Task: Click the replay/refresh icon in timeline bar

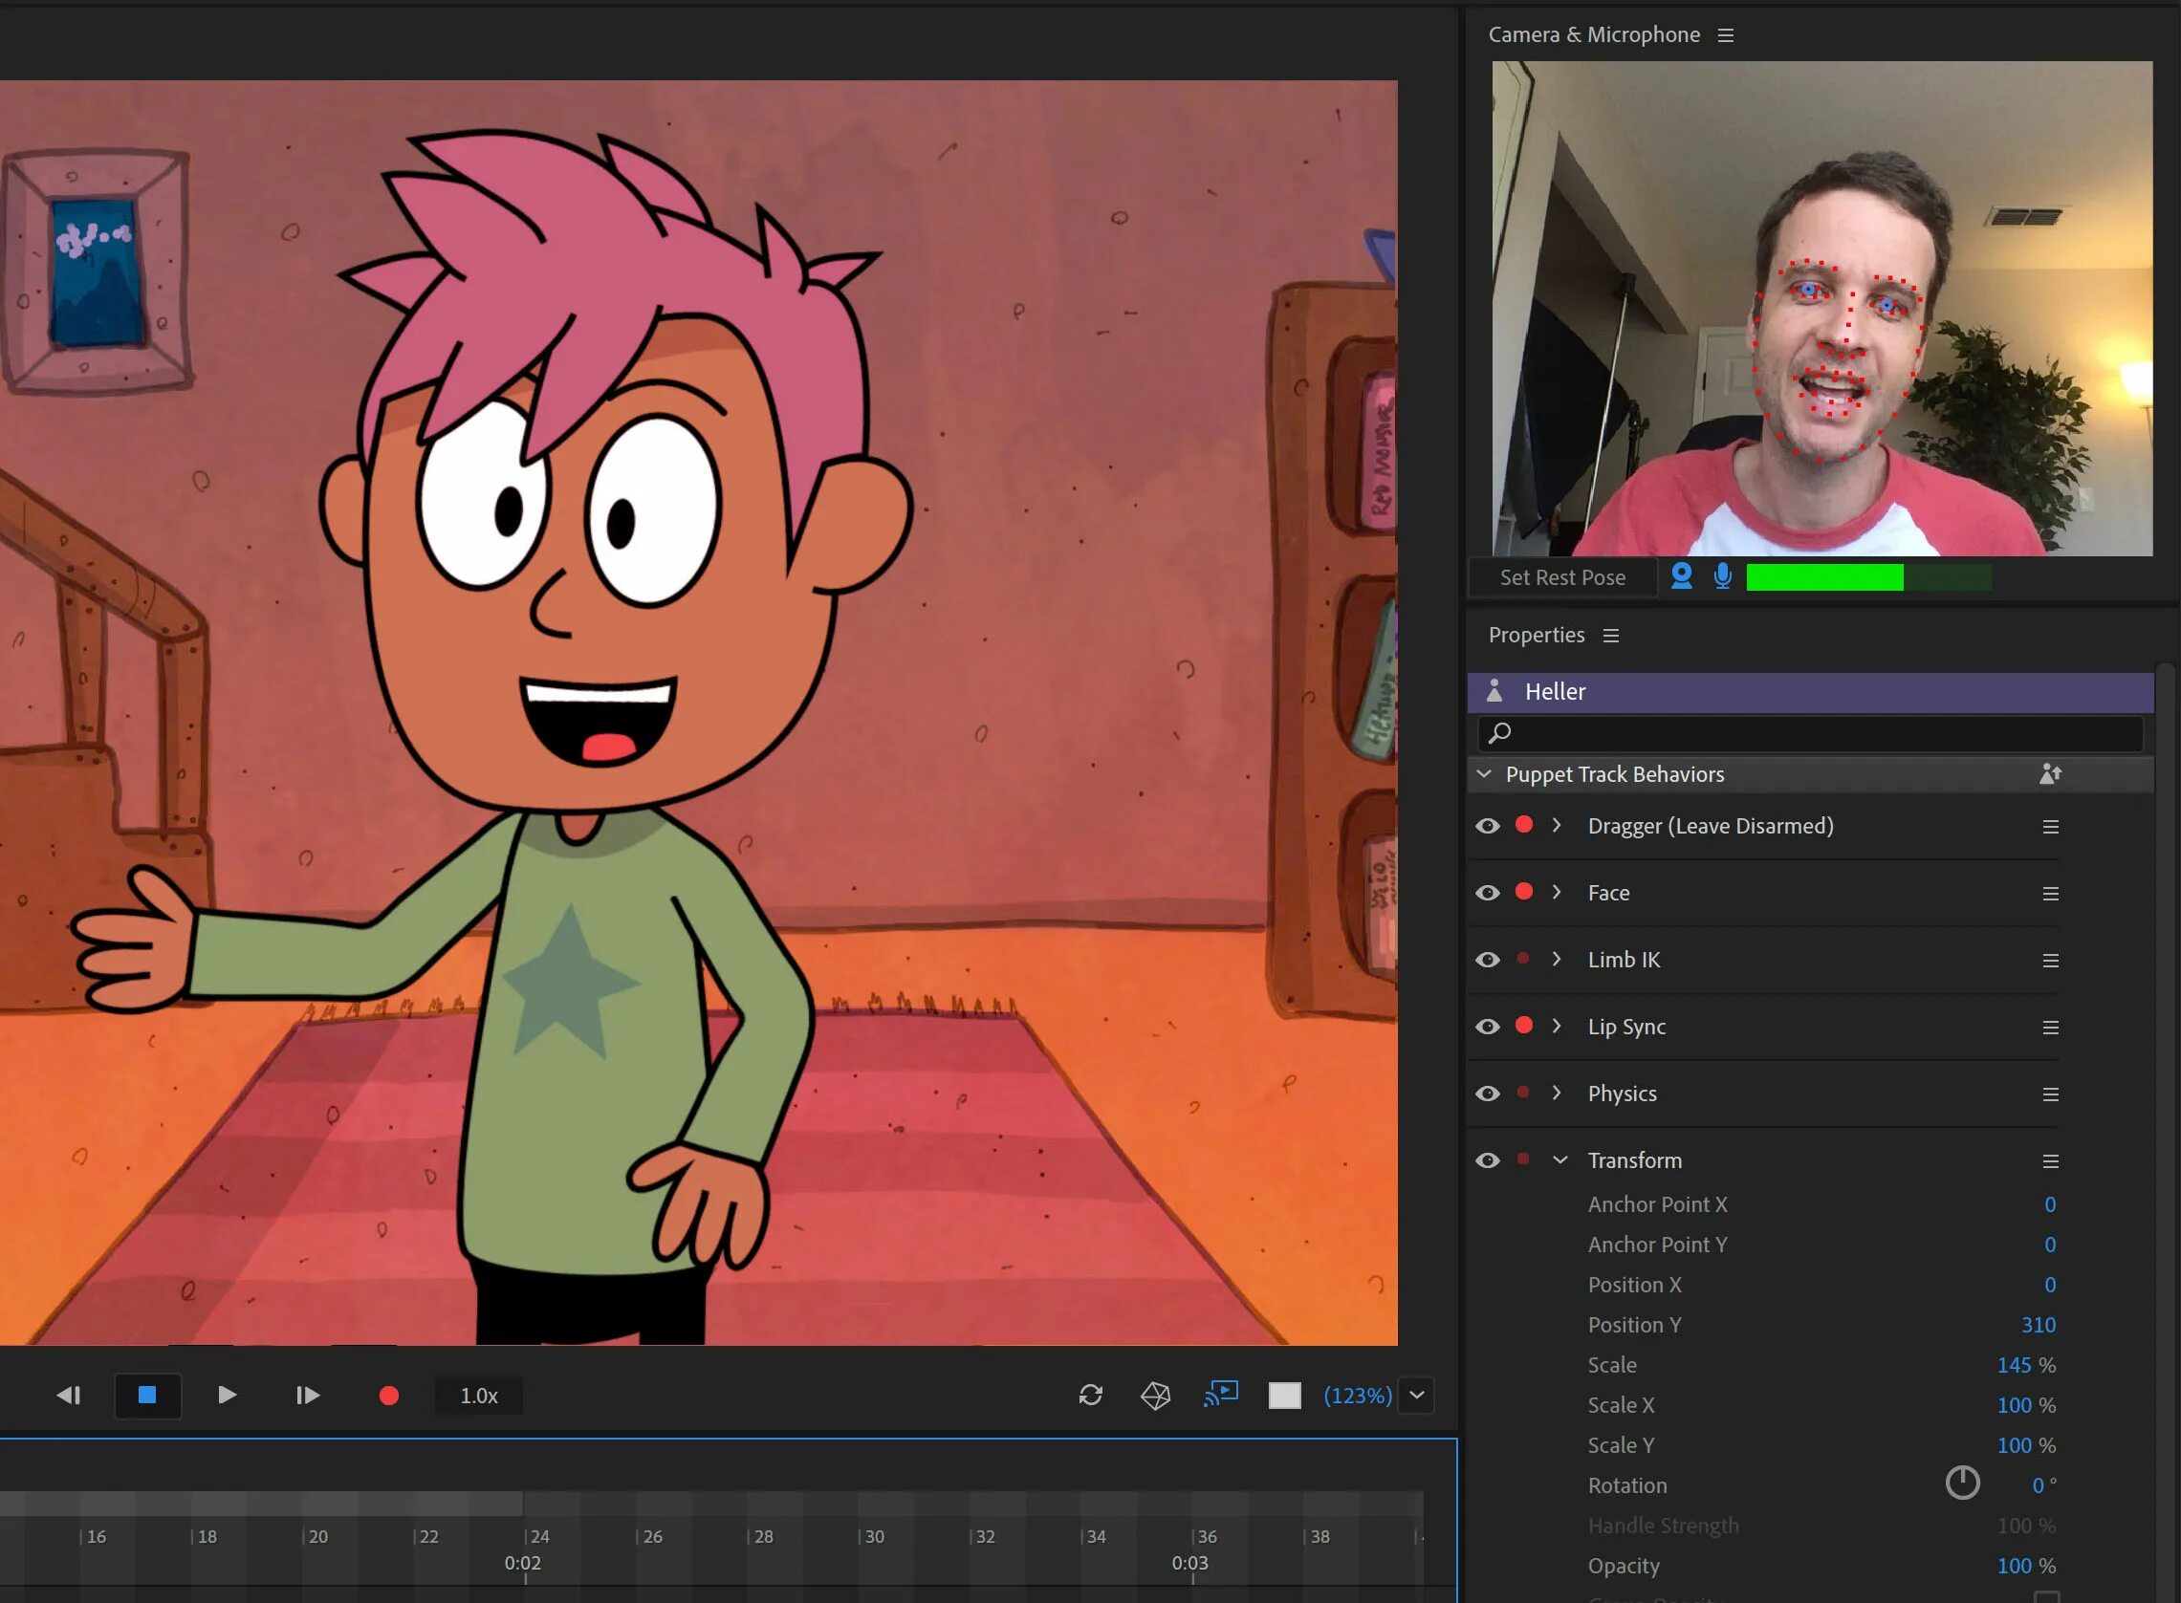Action: 1089,1393
